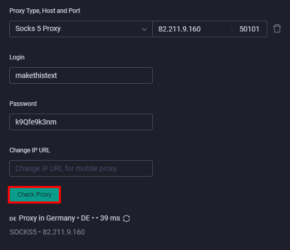Click the small DE country flag label

pyautogui.click(x=13, y=219)
